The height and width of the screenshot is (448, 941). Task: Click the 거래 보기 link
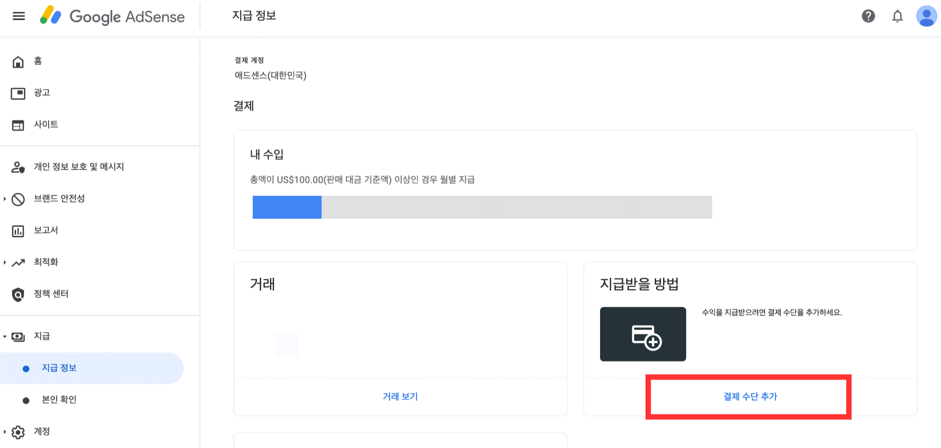400,396
